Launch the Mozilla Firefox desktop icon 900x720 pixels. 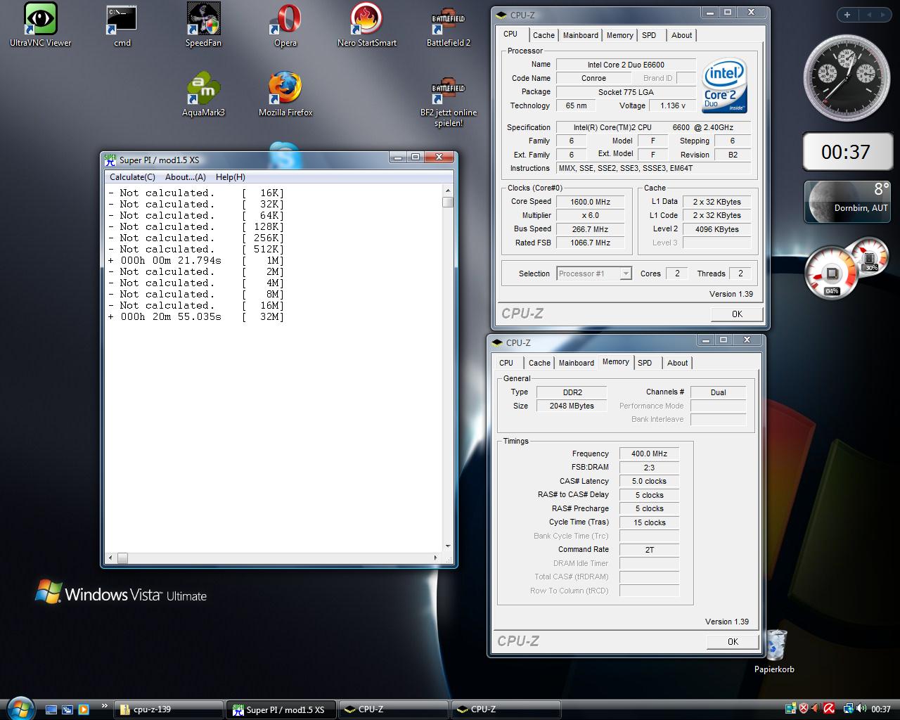click(x=285, y=94)
